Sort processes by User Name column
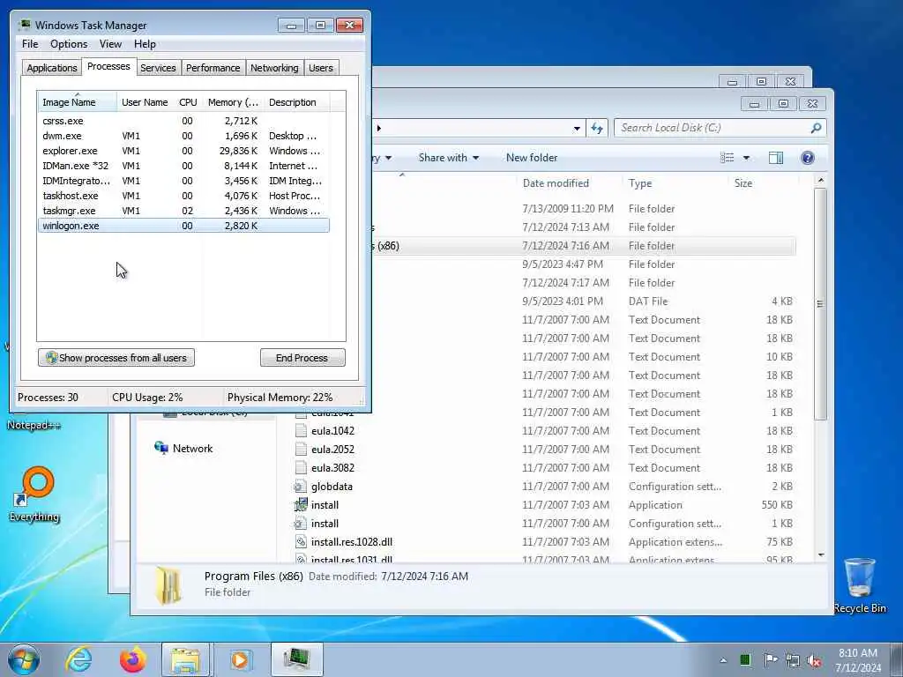This screenshot has height=677, width=903. click(146, 102)
